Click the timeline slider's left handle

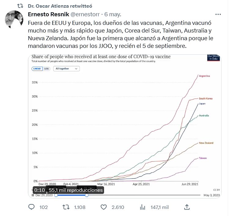click(x=56, y=195)
